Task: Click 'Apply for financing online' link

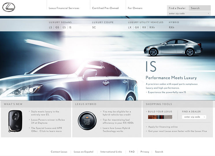Action: [x=163, y=127]
